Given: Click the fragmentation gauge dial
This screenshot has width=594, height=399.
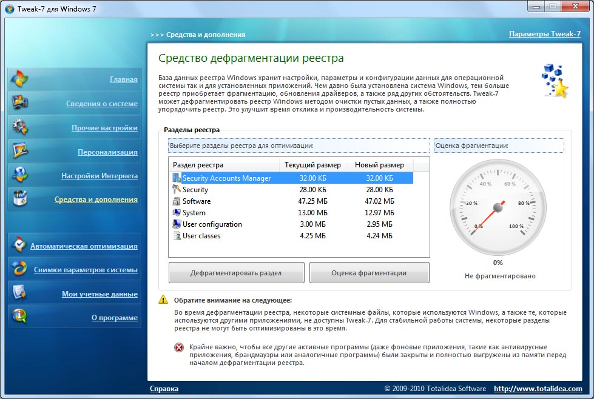Looking at the screenshot, I should click(x=498, y=207).
